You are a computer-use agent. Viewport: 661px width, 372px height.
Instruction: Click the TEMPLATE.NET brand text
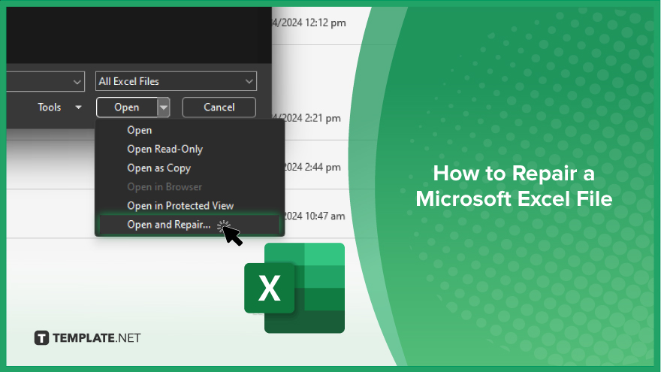click(x=97, y=338)
